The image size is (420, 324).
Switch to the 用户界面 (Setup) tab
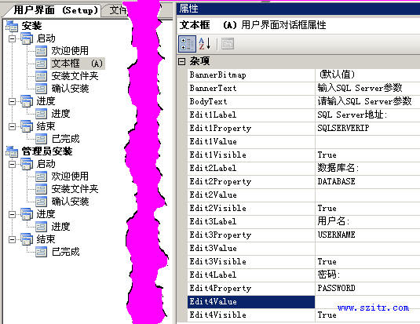pos(55,10)
